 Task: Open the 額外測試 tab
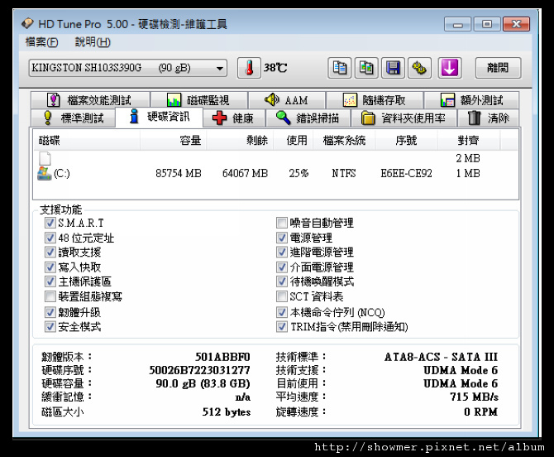click(x=471, y=100)
